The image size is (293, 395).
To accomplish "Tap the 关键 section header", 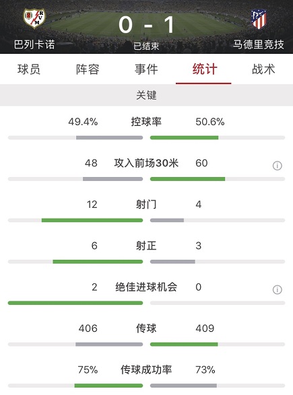I will point(147,96).
